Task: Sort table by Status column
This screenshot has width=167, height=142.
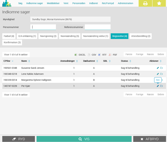Action: coord(130,61)
